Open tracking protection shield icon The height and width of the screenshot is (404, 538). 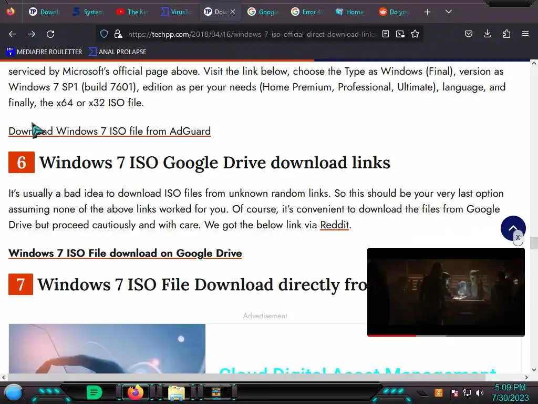tap(104, 34)
